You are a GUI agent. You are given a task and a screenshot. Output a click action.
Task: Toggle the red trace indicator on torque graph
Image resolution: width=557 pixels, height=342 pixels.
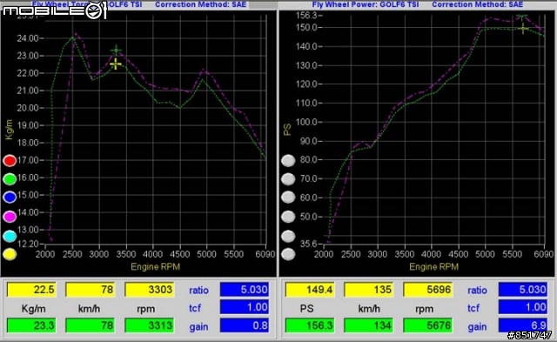[10, 160]
